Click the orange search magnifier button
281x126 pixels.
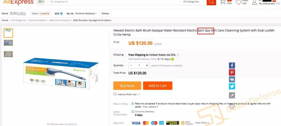pyautogui.click(x=211, y=2)
